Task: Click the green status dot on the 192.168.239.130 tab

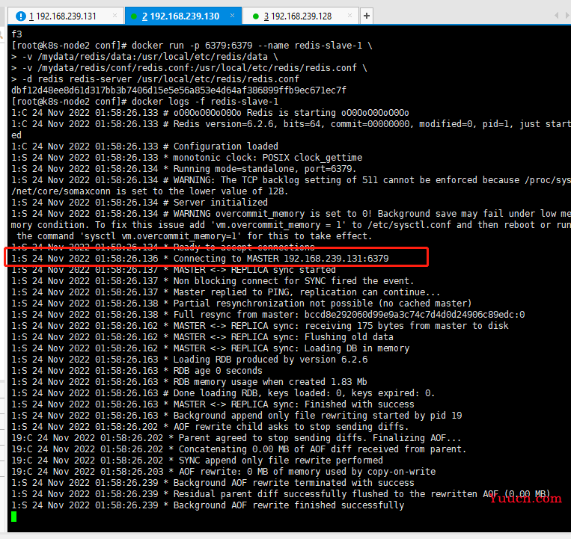Action: click(135, 16)
